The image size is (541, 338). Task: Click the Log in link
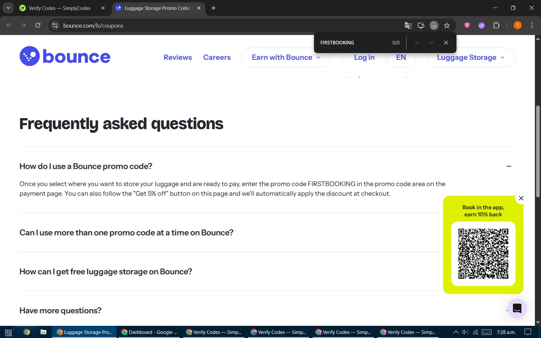[364, 57]
